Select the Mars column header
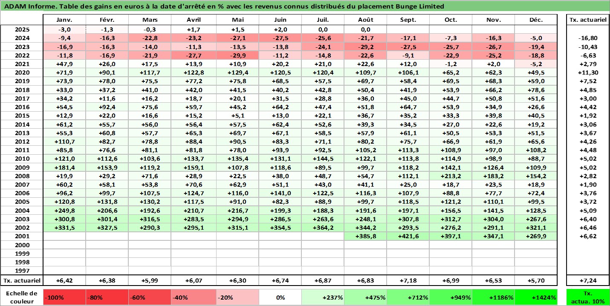 150,20
